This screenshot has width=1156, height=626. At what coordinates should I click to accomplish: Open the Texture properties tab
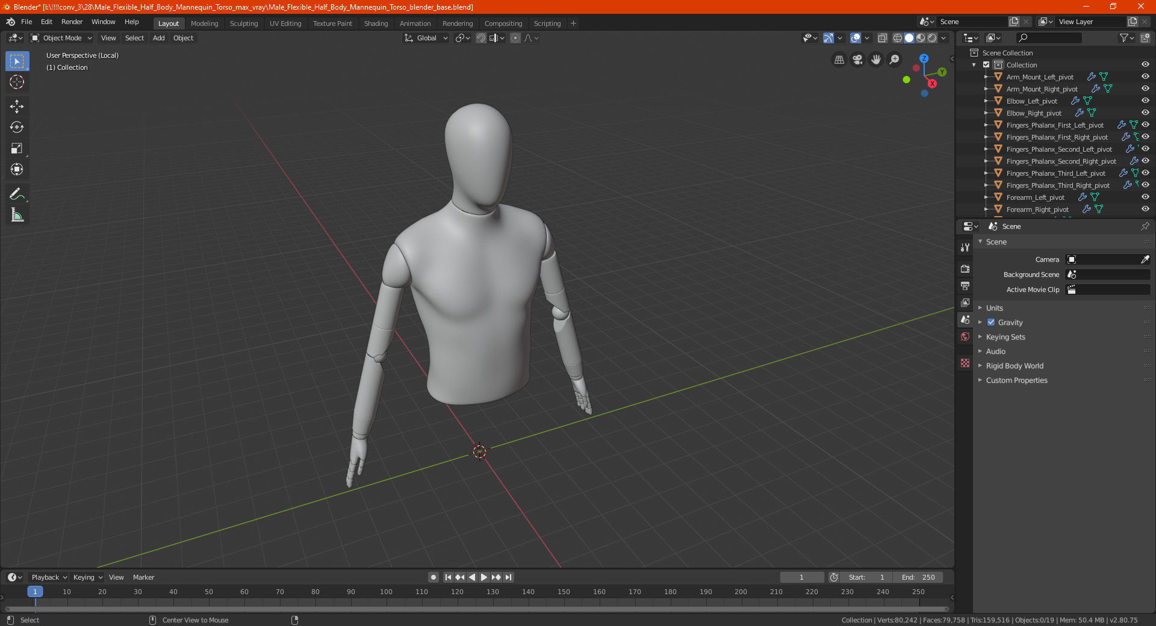[x=965, y=363]
